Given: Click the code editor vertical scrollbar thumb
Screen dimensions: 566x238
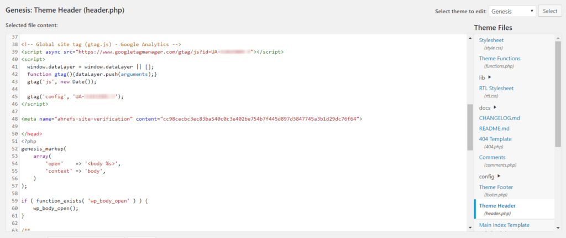Looking at the screenshot, I should [470, 127].
